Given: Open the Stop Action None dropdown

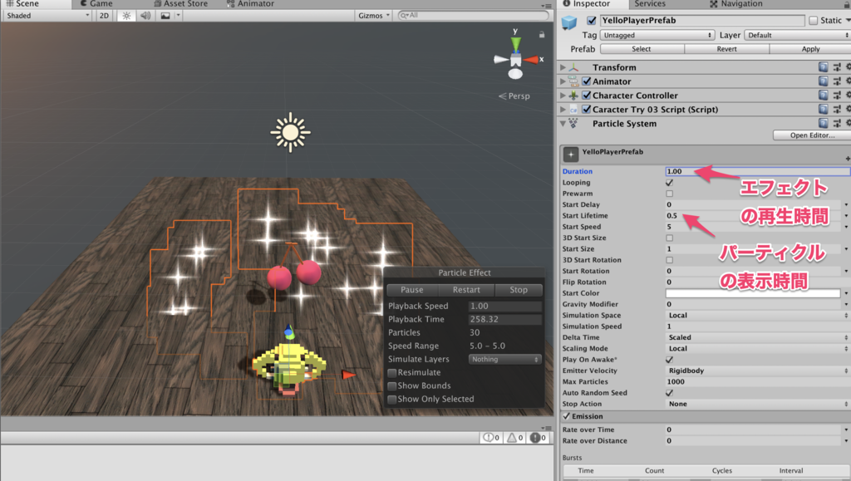Looking at the screenshot, I should [x=758, y=404].
